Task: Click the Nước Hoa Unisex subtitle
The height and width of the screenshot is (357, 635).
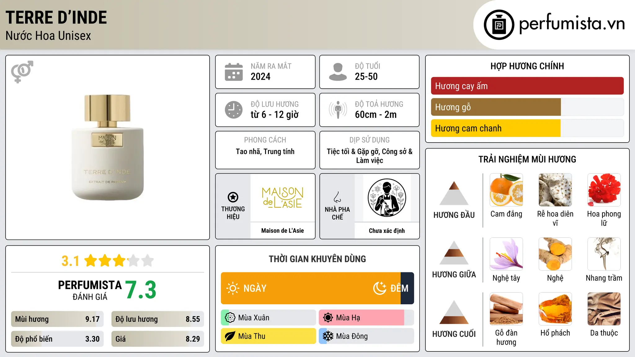Action: point(48,36)
